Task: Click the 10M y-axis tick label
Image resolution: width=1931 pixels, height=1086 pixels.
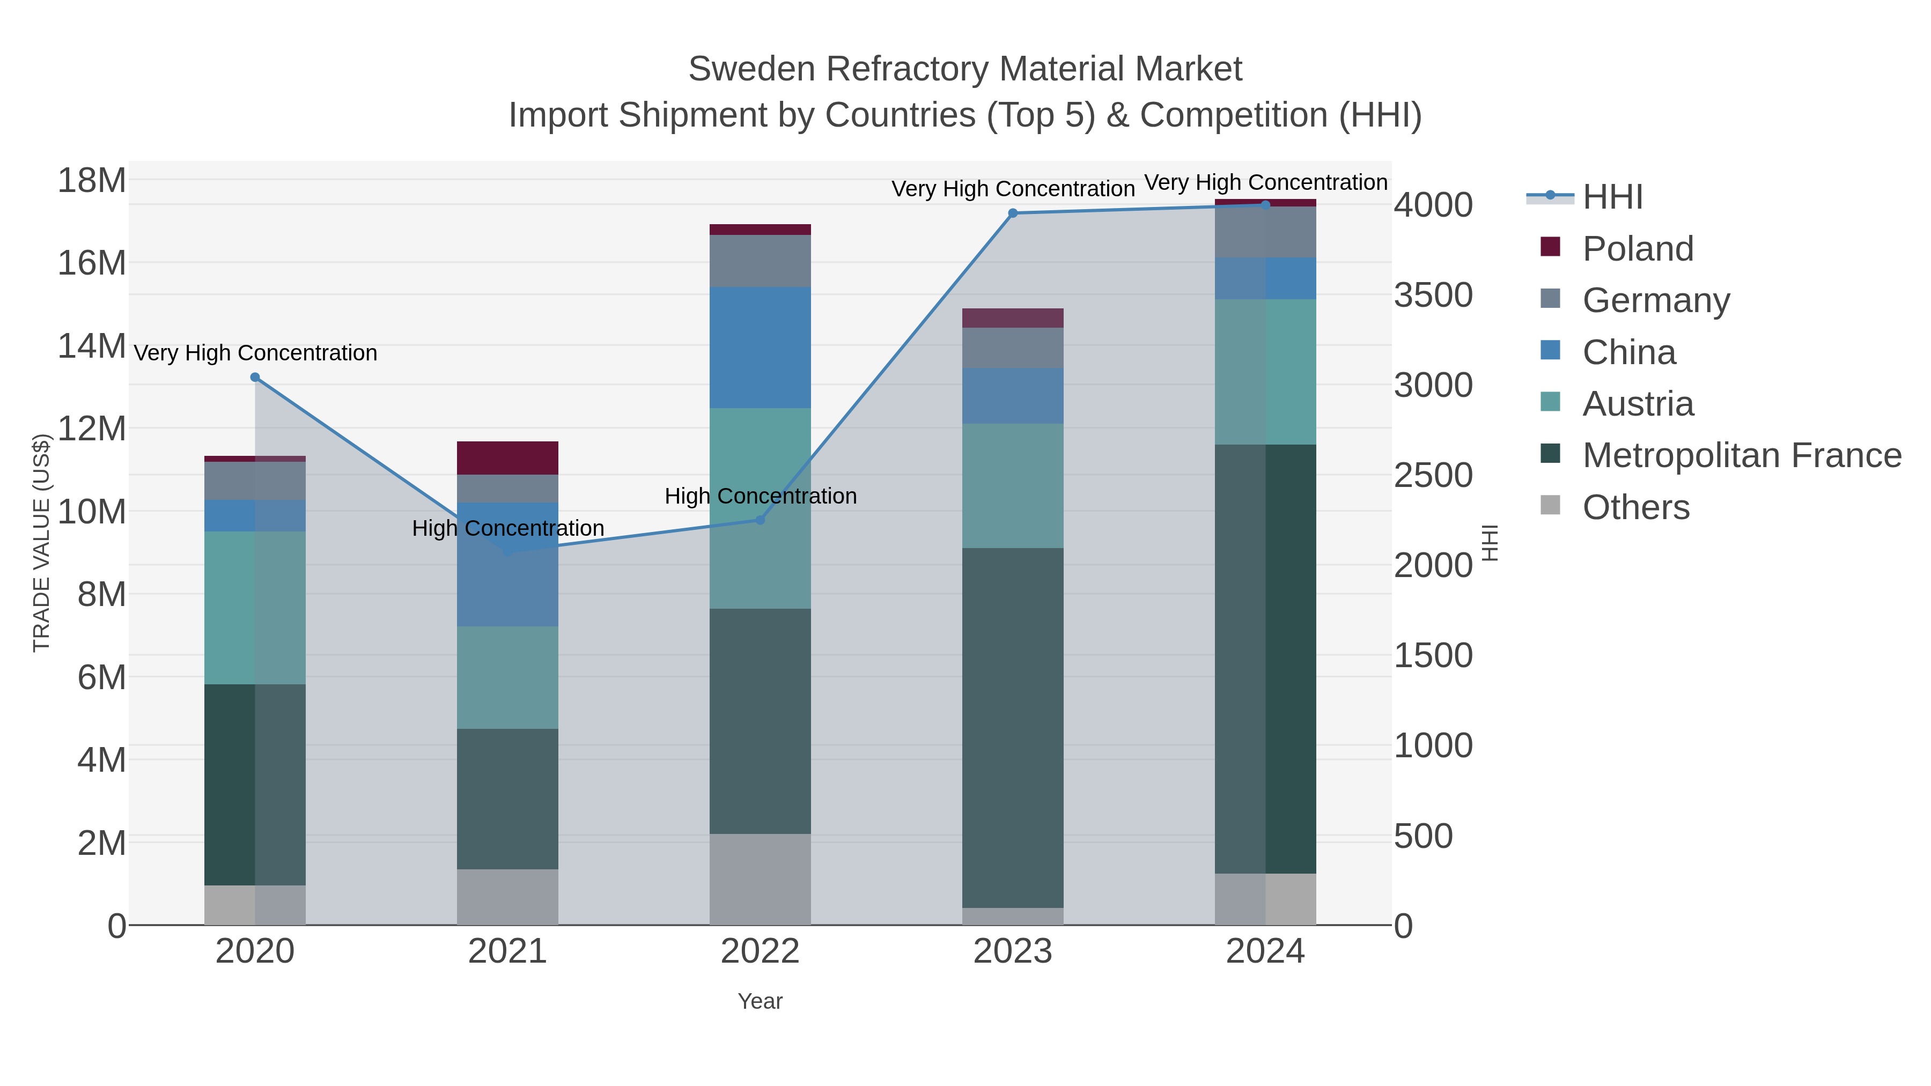Action: [91, 512]
